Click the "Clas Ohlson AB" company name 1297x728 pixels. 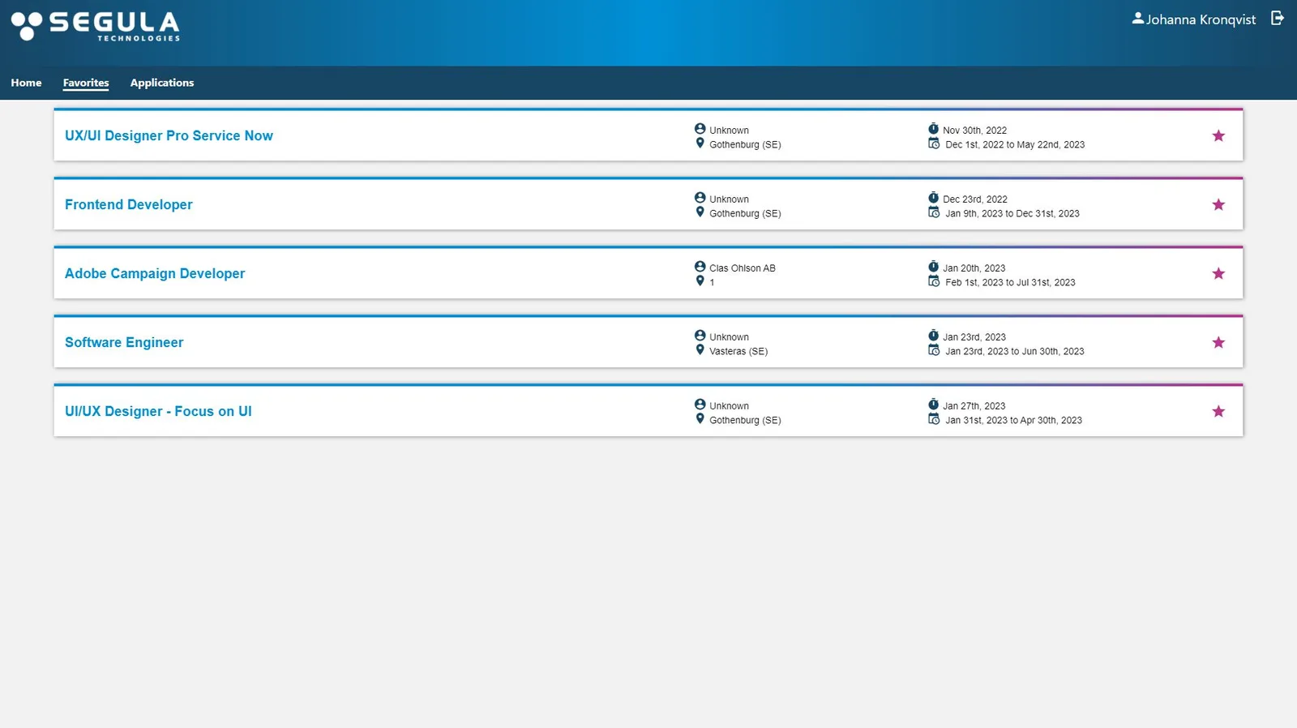click(x=743, y=268)
